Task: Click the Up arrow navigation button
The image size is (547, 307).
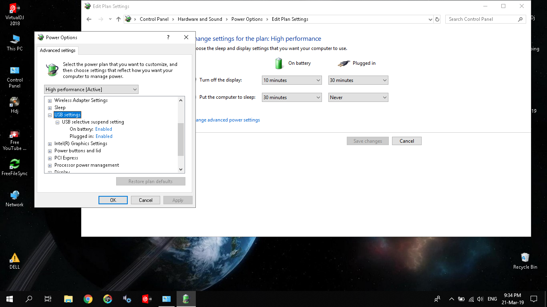Action: tap(119, 19)
